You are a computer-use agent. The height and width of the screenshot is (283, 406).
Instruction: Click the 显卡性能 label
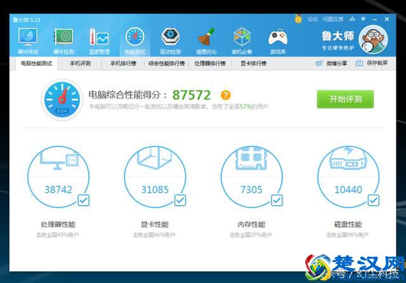(155, 224)
